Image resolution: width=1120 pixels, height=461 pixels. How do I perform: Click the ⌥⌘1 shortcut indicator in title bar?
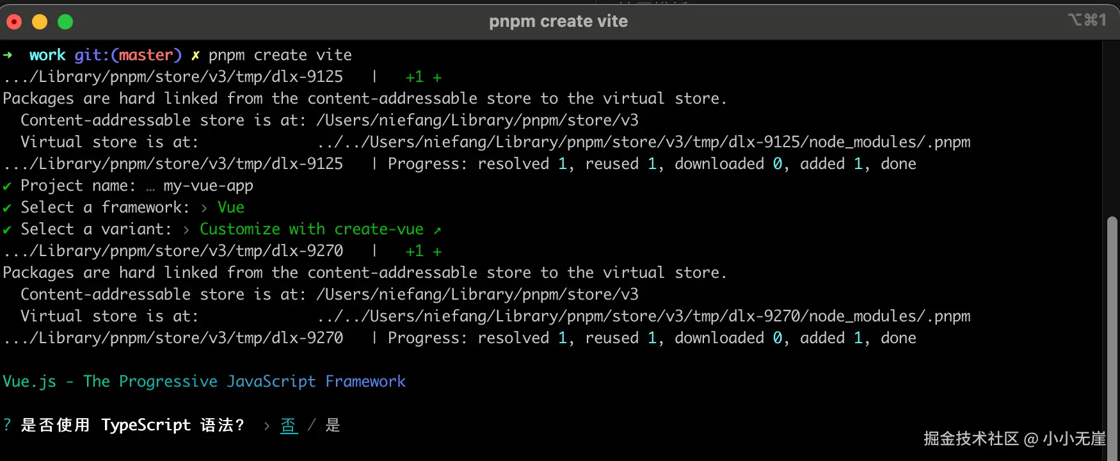click(1087, 20)
